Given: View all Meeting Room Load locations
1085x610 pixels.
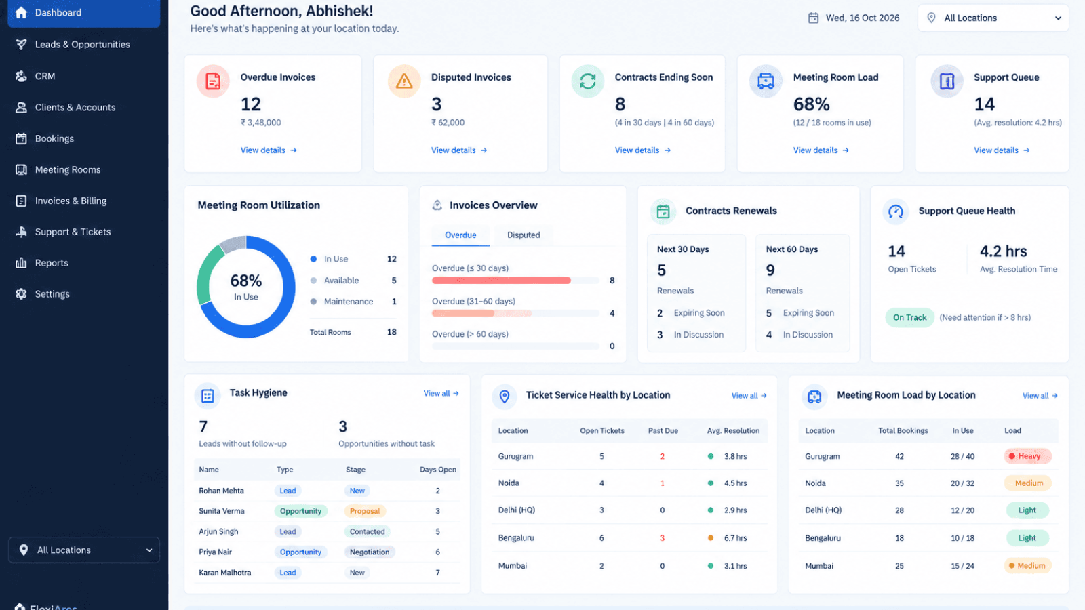Looking at the screenshot, I should click(x=1040, y=396).
